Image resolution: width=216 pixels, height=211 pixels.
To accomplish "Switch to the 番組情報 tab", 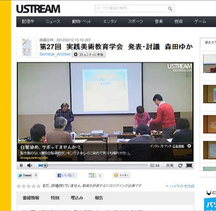I will pyautogui.click(x=31, y=198).
